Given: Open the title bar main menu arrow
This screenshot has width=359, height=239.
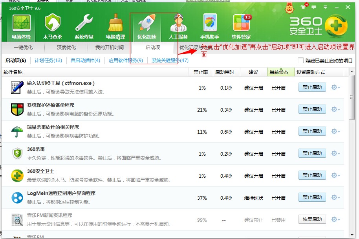Looking at the screenshot, I should (325, 7).
